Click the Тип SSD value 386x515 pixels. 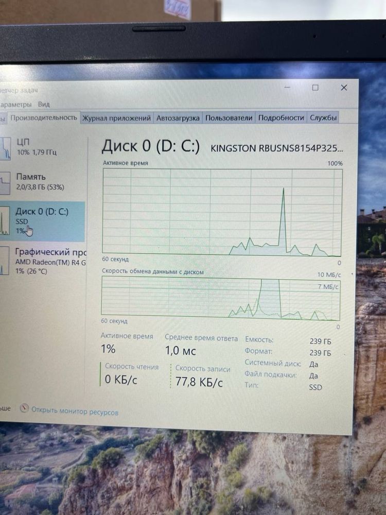click(x=315, y=388)
